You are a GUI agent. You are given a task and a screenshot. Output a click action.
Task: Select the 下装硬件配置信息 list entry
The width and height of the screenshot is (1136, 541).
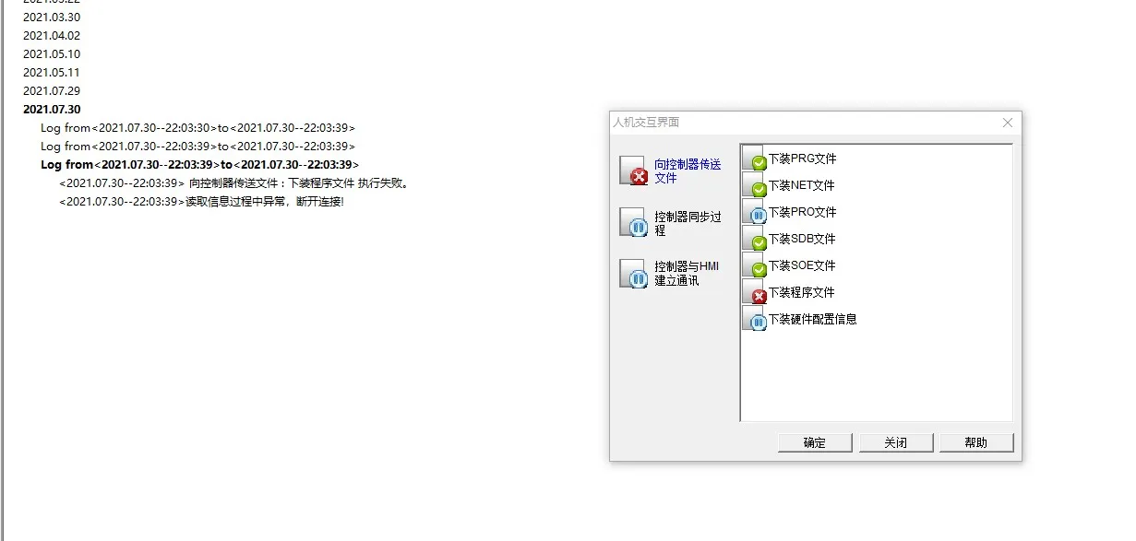click(x=813, y=319)
